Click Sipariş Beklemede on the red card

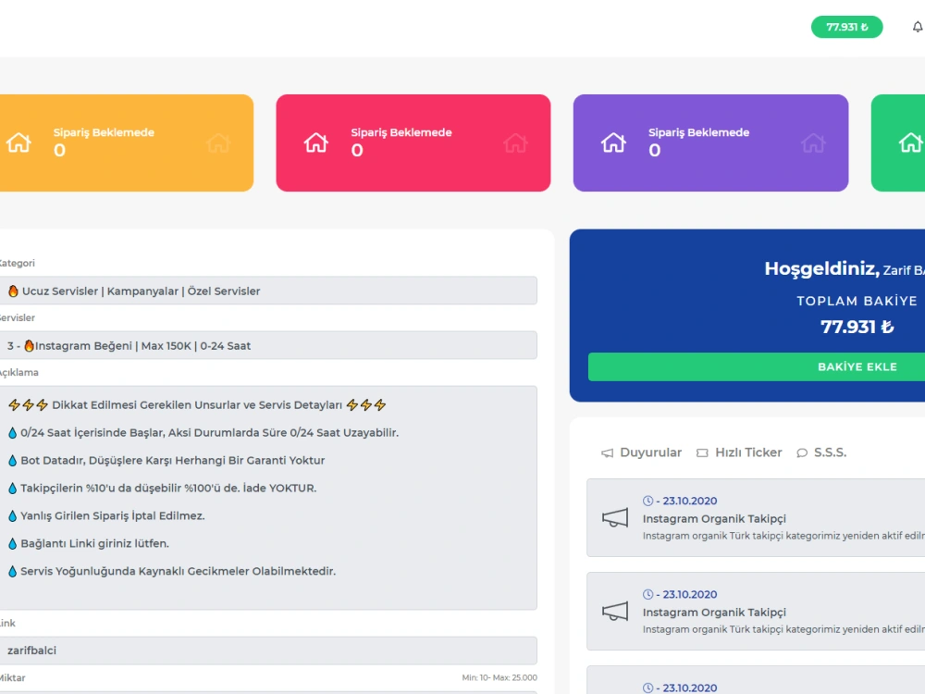(x=401, y=132)
